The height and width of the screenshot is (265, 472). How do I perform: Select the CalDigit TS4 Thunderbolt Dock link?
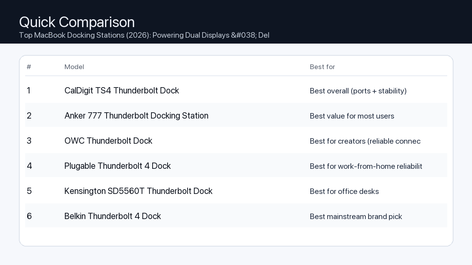point(122,91)
